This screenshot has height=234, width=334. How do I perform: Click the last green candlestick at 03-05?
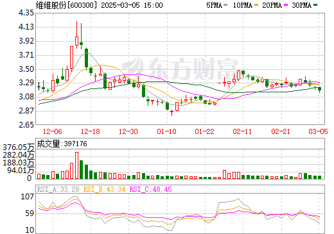pos(320,89)
